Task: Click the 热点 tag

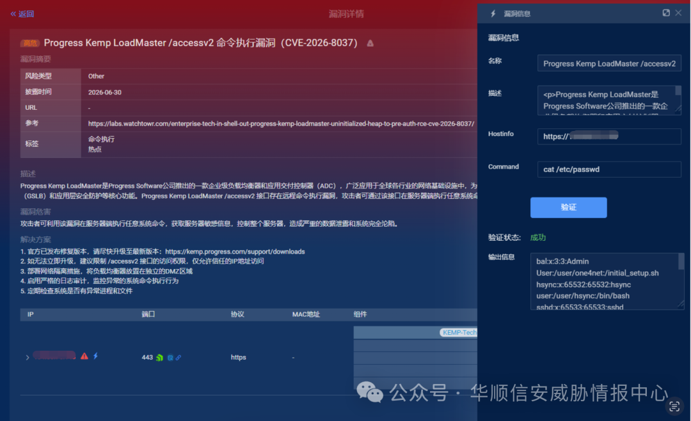Action: [95, 149]
